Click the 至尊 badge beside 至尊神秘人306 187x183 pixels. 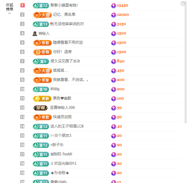click(x=41, y=108)
